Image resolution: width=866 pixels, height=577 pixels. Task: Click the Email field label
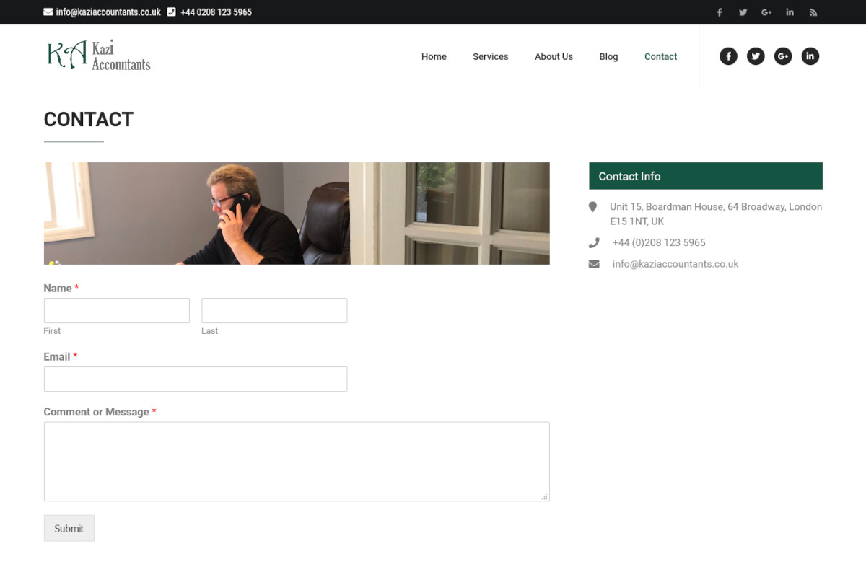61,357
